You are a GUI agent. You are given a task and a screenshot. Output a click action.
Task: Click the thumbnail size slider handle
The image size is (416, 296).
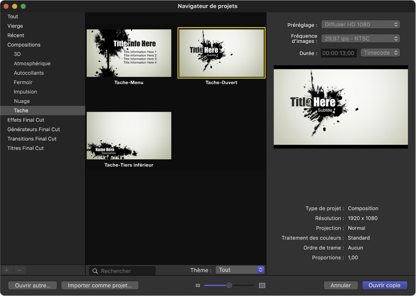[x=229, y=285]
